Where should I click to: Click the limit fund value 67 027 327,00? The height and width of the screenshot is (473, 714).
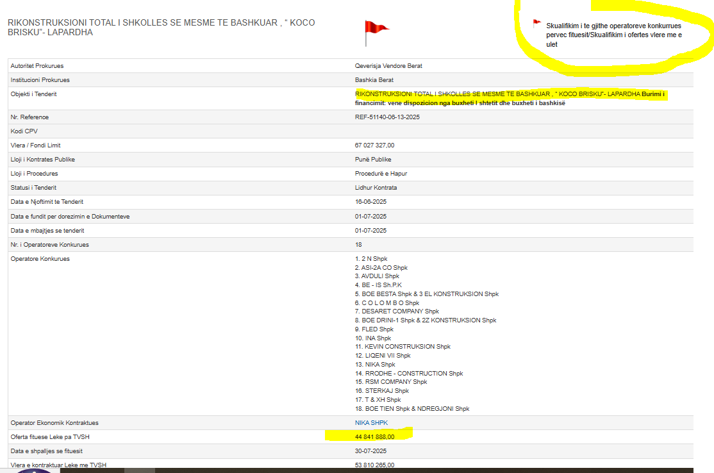tap(374, 145)
